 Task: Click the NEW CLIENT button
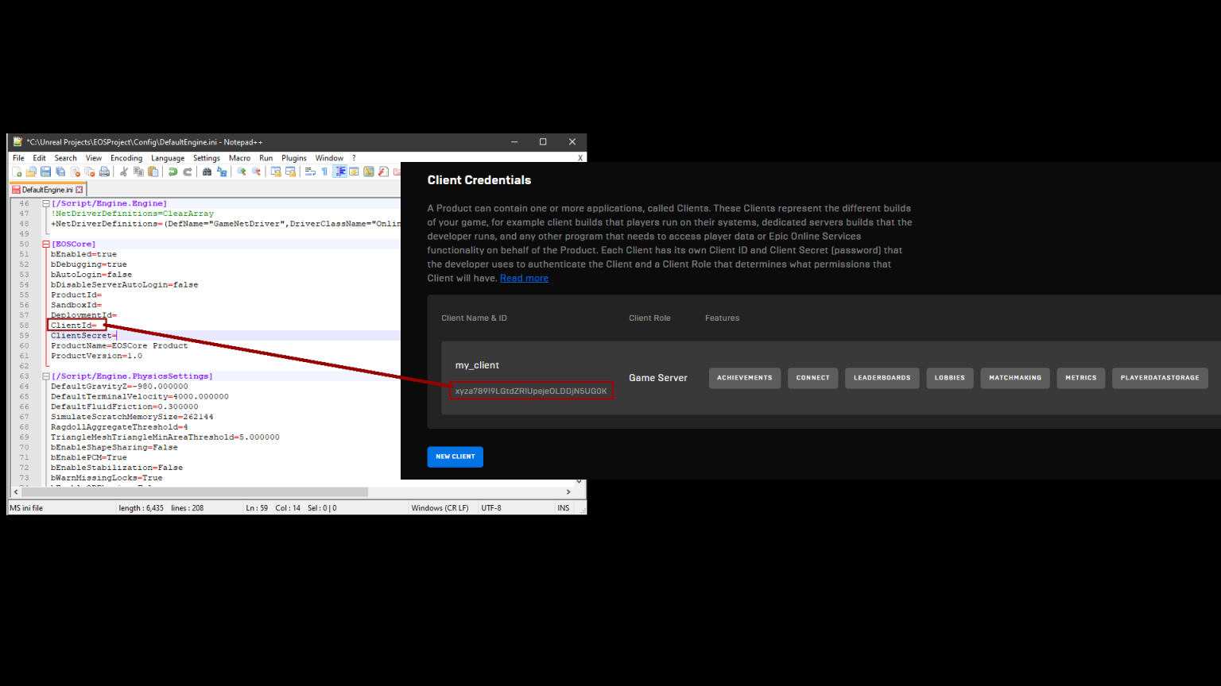click(455, 457)
